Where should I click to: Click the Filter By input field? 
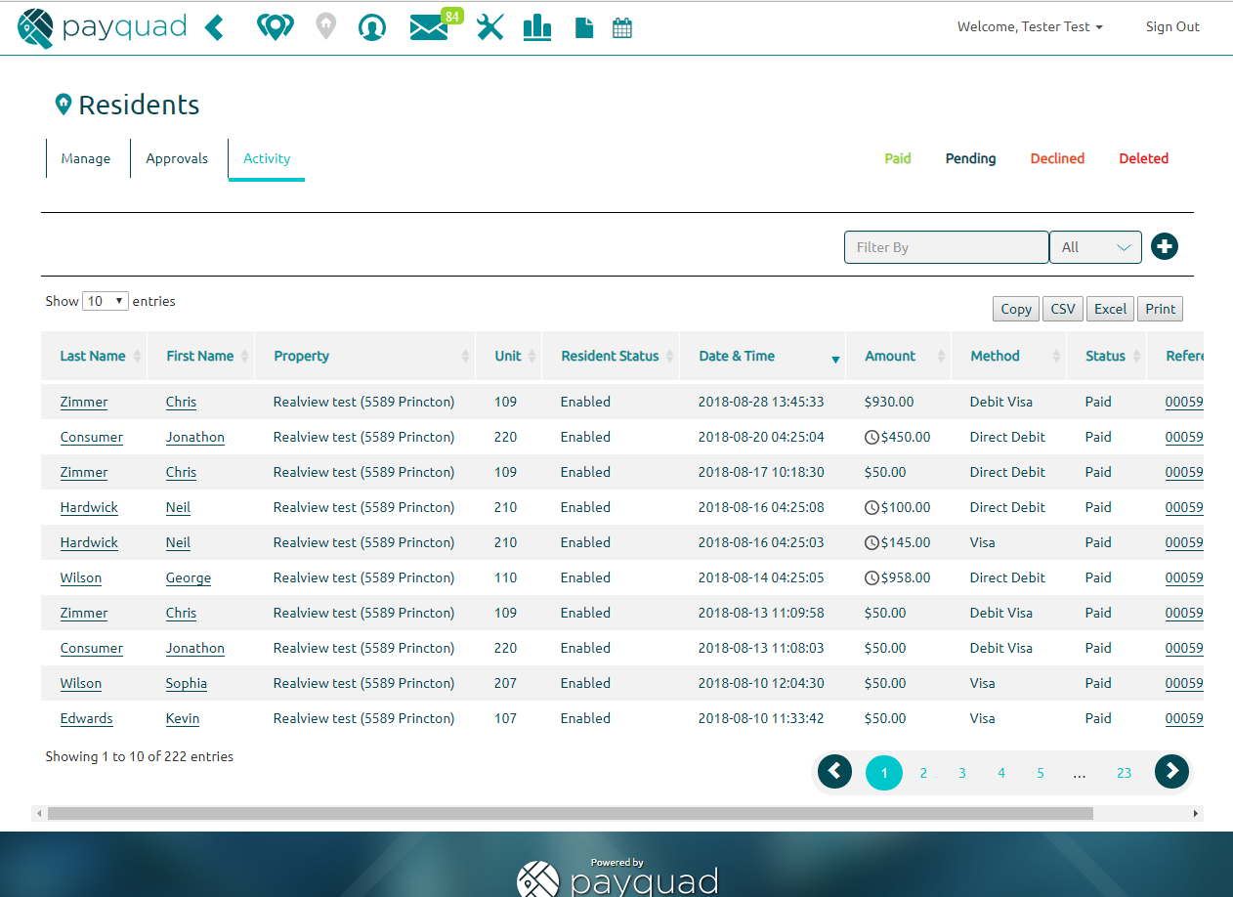(945, 246)
